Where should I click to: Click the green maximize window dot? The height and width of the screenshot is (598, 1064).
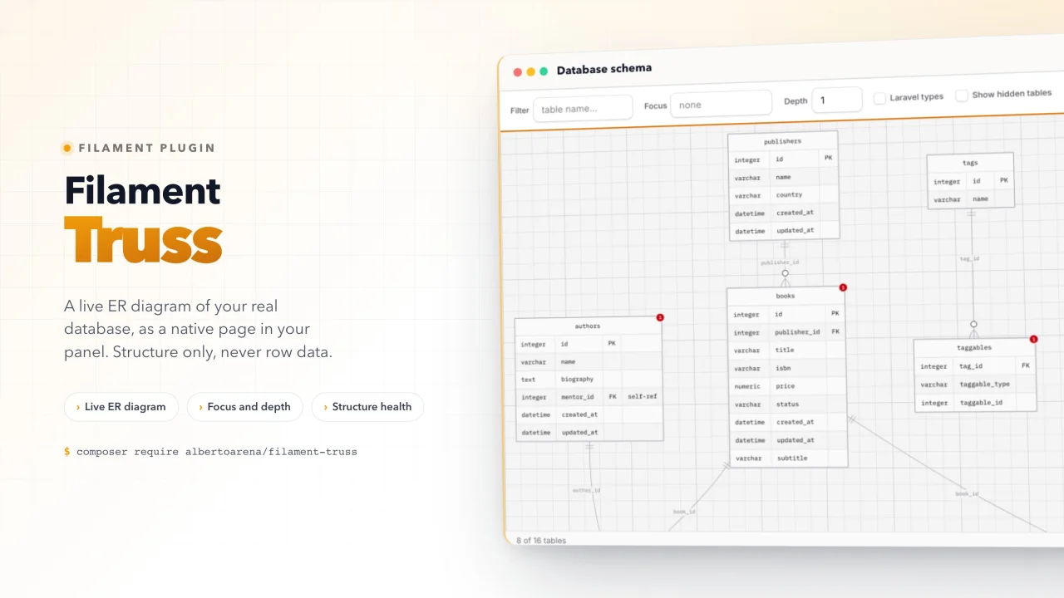click(544, 71)
